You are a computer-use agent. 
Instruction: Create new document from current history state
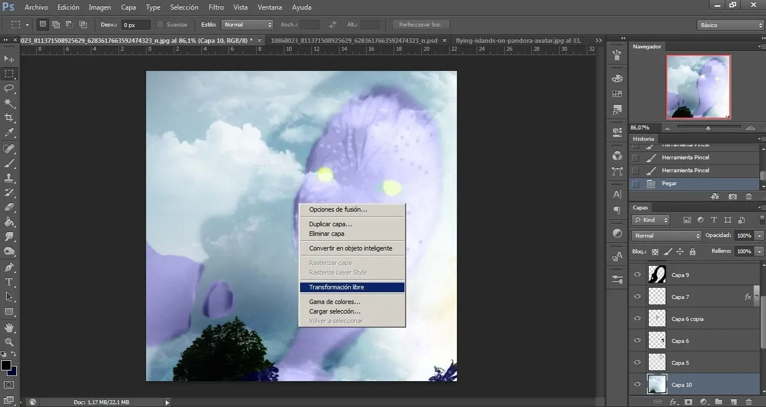click(x=715, y=196)
